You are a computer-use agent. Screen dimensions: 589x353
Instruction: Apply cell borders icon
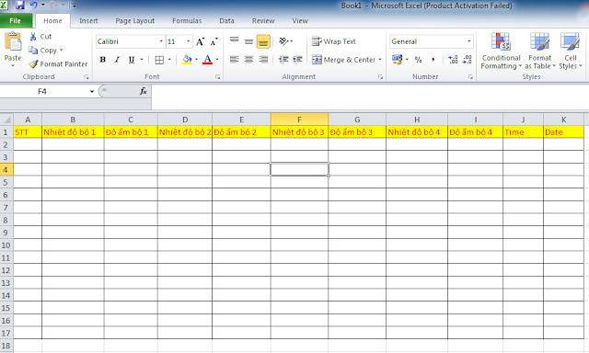click(159, 60)
